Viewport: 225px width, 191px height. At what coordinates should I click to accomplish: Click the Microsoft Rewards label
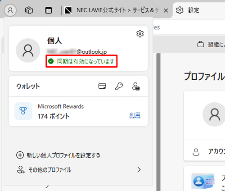pyautogui.click(x=61, y=106)
